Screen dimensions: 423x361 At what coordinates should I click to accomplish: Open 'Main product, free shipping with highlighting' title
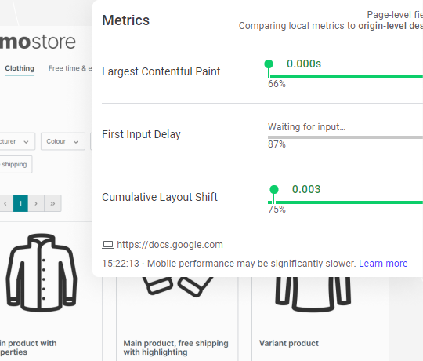176,348
